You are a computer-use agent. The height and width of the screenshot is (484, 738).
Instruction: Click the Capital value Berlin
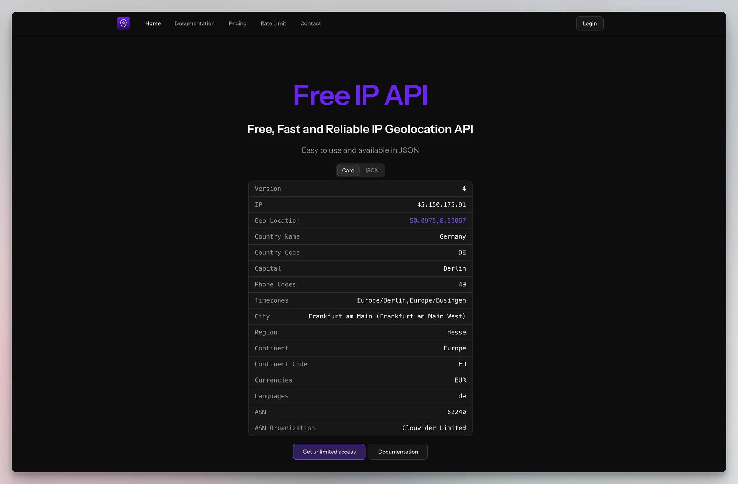pyautogui.click(x=454, y=268)
